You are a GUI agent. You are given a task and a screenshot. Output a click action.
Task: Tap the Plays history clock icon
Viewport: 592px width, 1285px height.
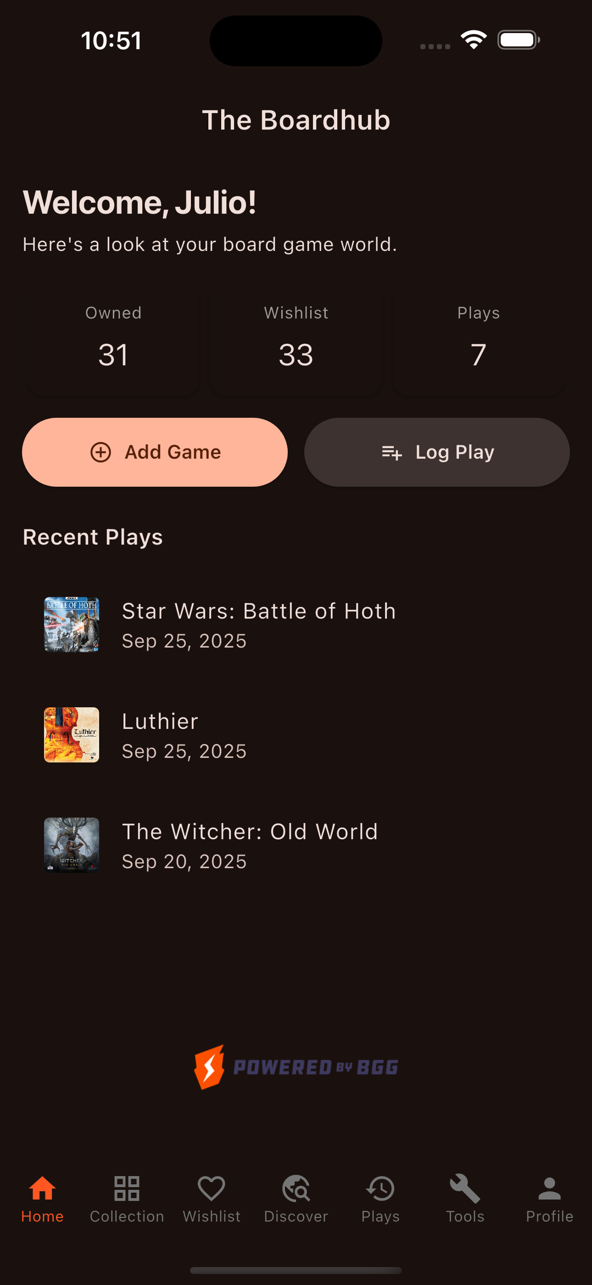pyautogui.click(x=380, y=1188)
